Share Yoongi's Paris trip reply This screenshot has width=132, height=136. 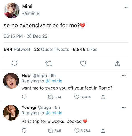point(103,131)
